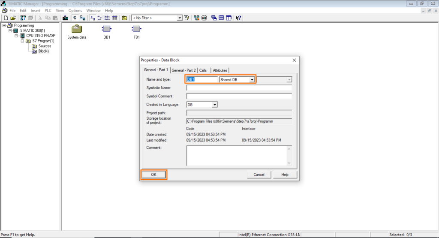
Task: Open the File menu
Action: 12,11
